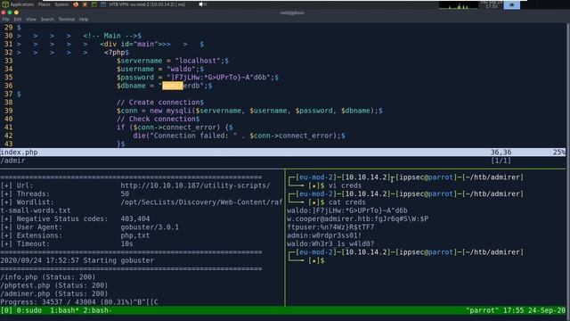Click the cat creds command
Image resolution: width=570 pixels, height=321 pixels.
[347, 202]
